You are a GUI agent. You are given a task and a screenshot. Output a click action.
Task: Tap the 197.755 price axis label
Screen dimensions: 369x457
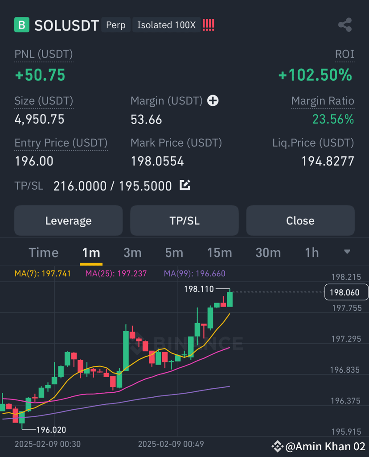(x=347, y=308)
